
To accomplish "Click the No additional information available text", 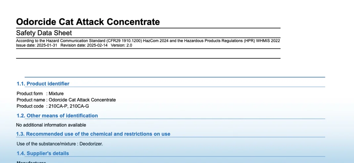I will pos(51,125).
